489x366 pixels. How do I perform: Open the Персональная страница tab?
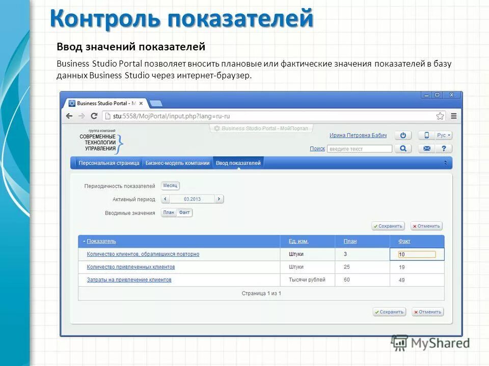[108, 164]
